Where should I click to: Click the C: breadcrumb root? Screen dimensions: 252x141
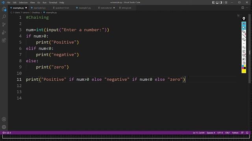[x=11, y=13]
